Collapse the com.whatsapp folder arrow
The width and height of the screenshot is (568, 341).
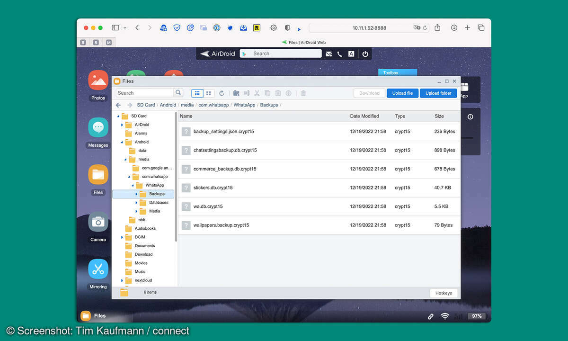pyautogui.click(x=129, y=177)
